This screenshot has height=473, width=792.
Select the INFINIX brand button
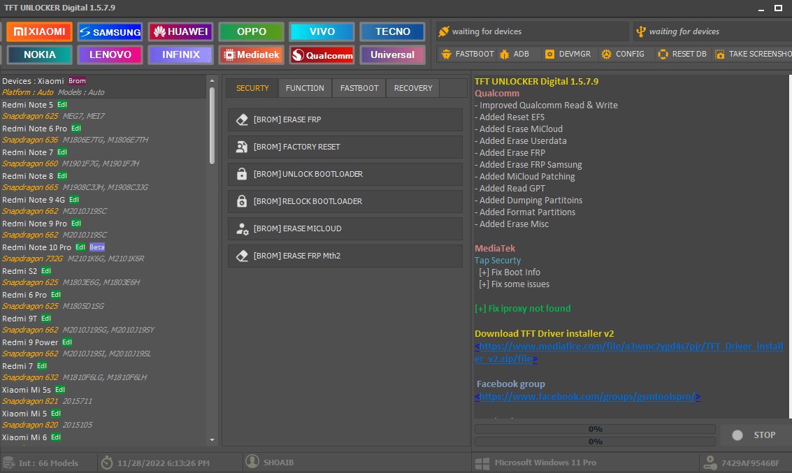[x=181, y=54]
